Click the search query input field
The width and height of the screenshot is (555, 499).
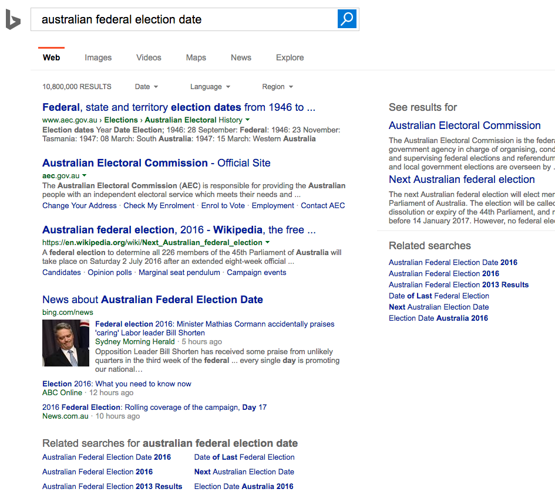tap(182, 19)
